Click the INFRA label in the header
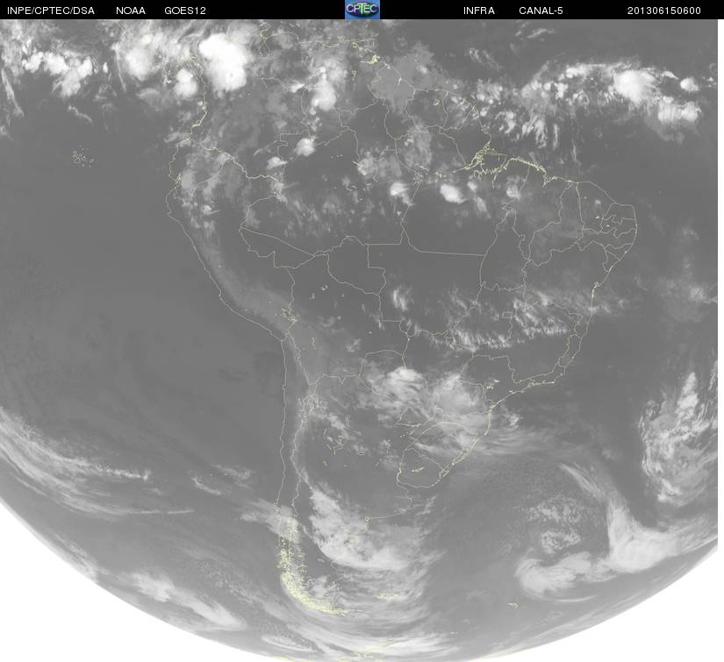The image size is (724, 662). [x=479, y=11]
